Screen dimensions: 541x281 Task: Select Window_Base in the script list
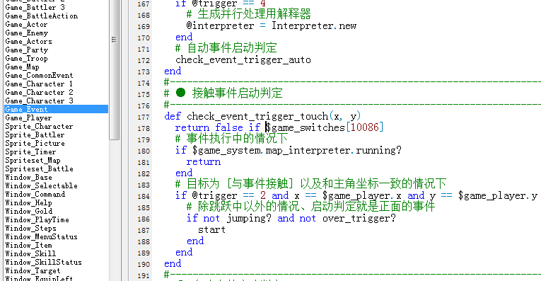(x=28, y=177)
